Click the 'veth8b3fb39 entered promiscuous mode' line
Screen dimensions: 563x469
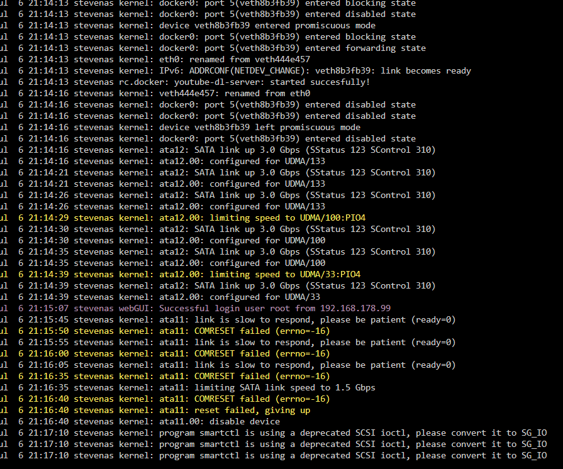188,26
